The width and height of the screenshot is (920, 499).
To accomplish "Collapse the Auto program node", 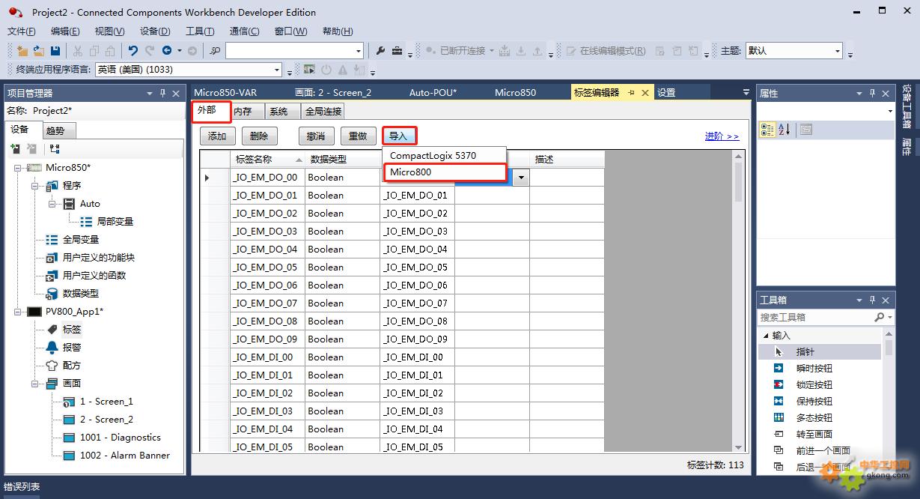I will (52, 204).
